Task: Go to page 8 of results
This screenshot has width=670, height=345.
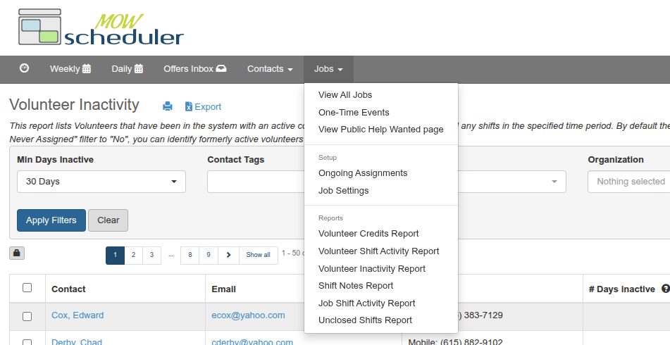Action: pos(190,255)
